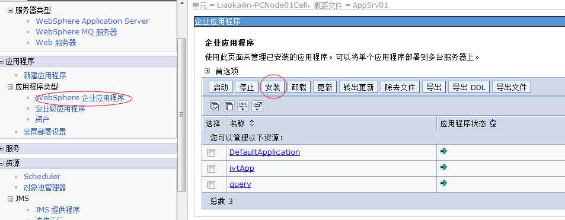Click the Select All items icon
Image resolution: width=565 pixels, height=220 pixels.
(x=215, y=106)
